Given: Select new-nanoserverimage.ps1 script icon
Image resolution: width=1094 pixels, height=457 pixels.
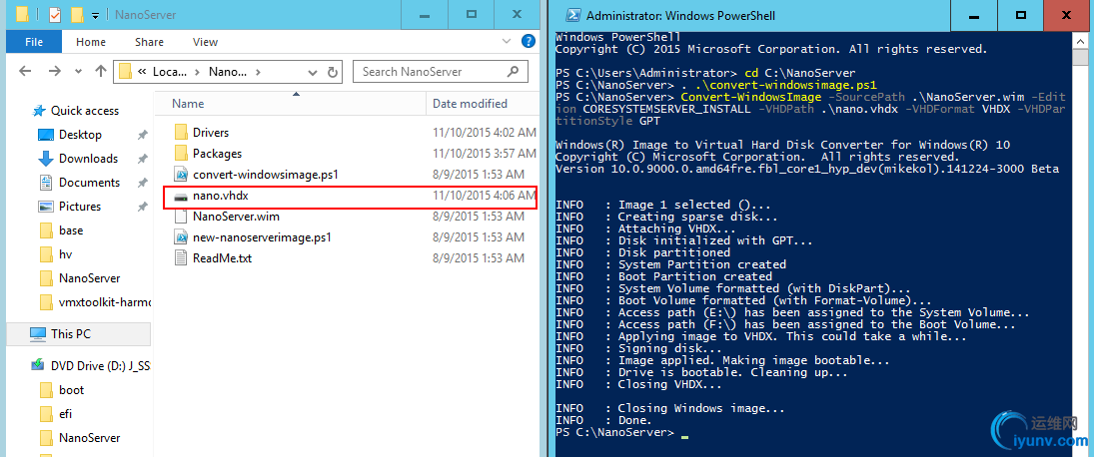Looking at the screenshot, I should click(181, 237).
